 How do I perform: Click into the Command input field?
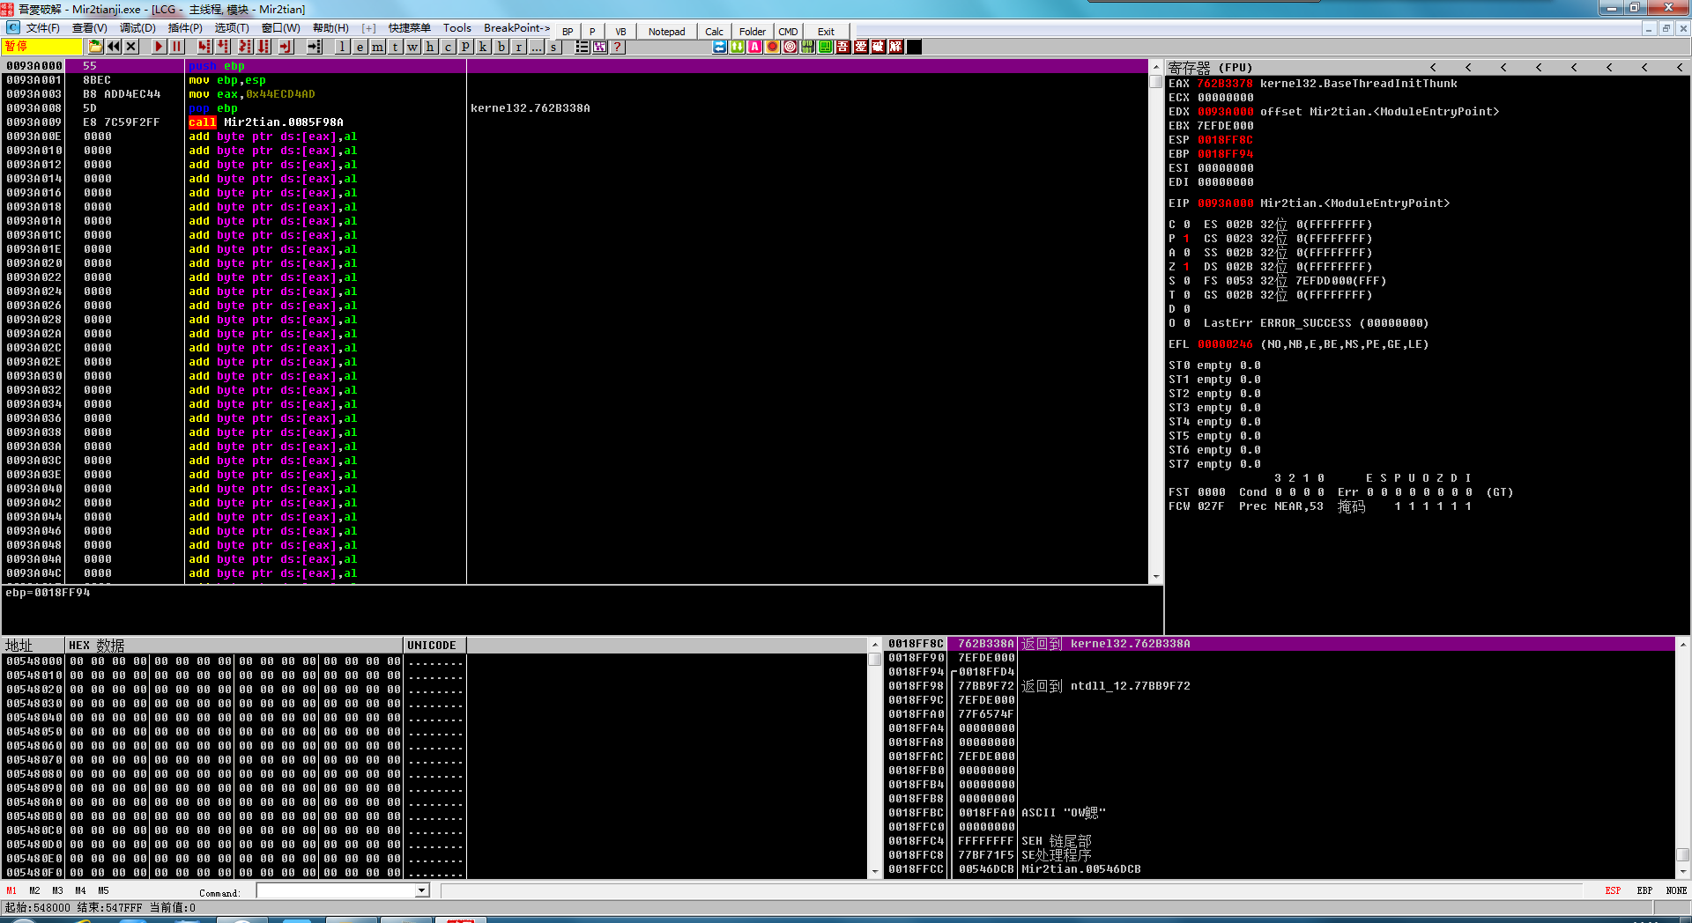tap(336, 890)
